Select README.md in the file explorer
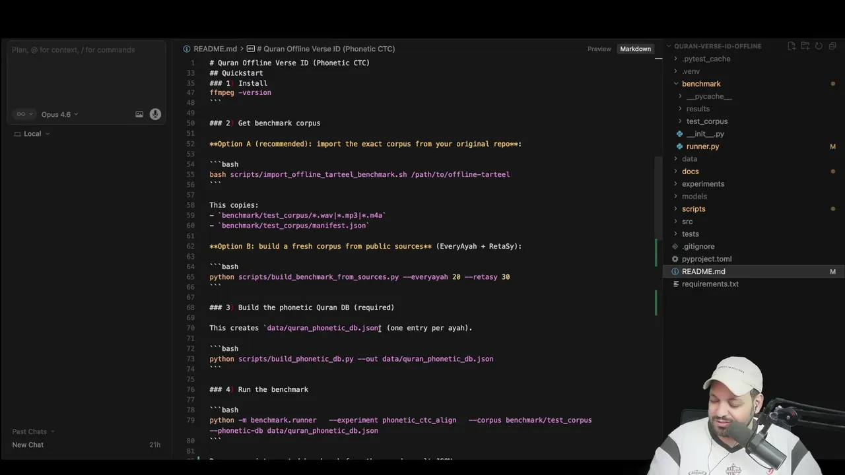The height and width of the screenshot is (475, 845). point(753,272)
